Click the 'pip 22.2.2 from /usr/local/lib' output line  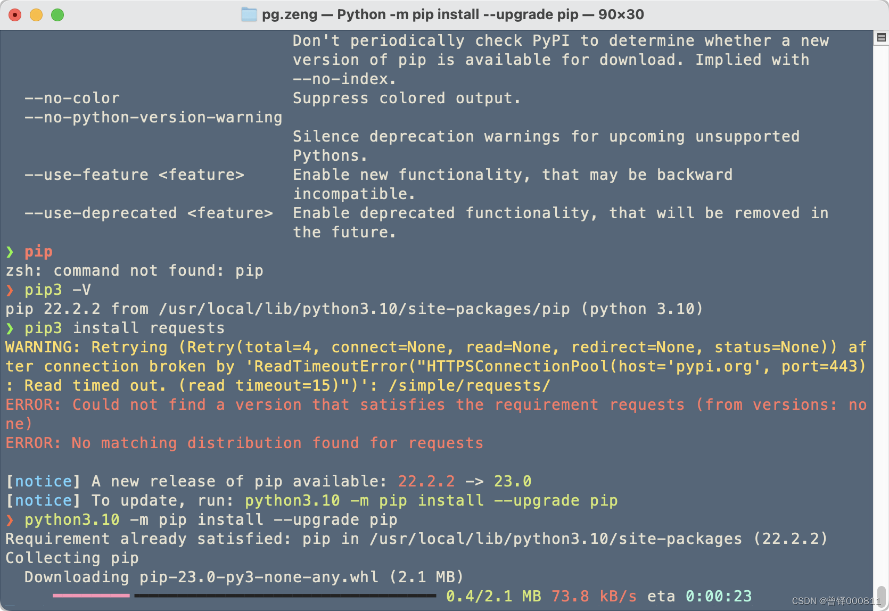click(x=354, y=309)
